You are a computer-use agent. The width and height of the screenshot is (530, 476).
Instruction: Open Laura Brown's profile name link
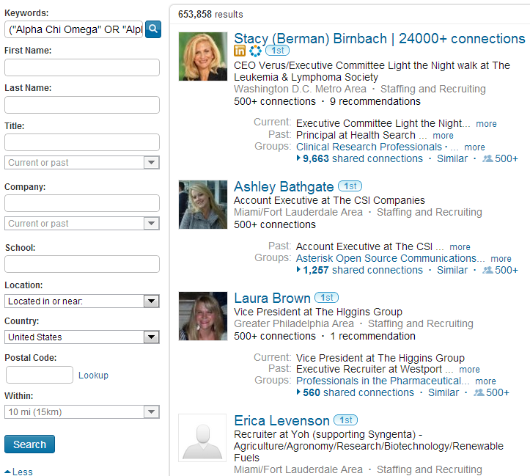[x=272, y=299]
